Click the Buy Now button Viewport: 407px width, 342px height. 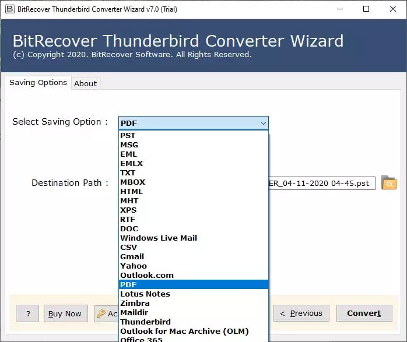65,313
